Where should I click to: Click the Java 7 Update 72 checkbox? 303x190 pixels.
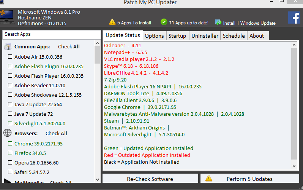[10, 113]
